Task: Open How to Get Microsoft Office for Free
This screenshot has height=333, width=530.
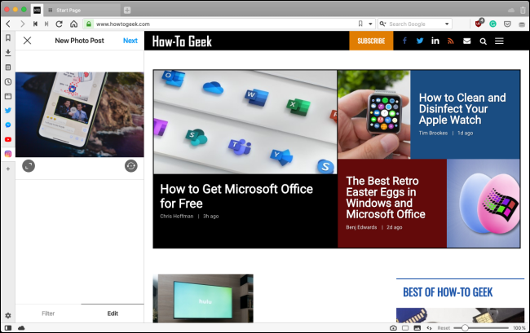Action: coord(236,196)
